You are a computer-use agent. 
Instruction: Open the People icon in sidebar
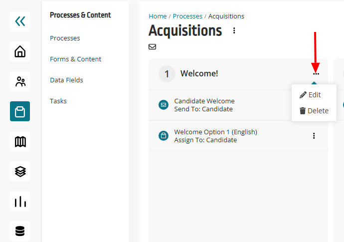(x=20, y=81)
